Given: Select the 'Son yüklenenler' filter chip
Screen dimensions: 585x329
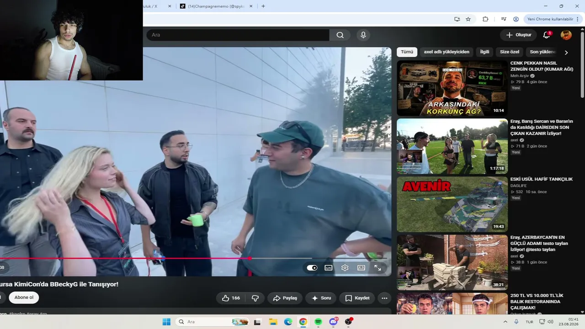Looking at the screenshot, I should (x=542, y=52).
